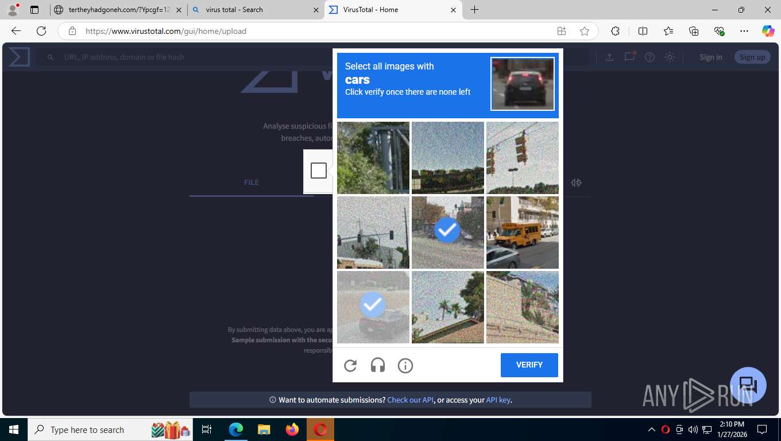Click the upload file icon in VirusTotal header
This screenshot has height=441, width=781.
pos(609,57)
